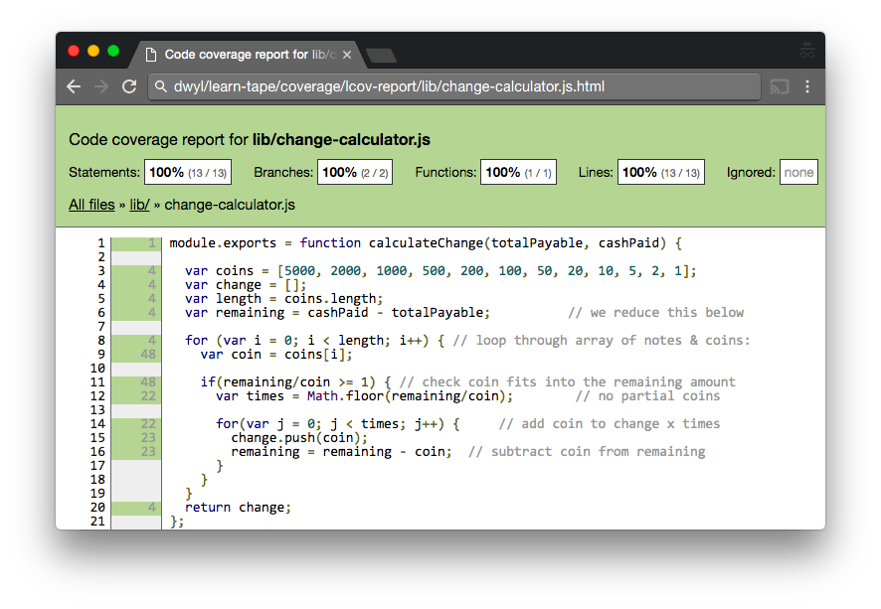Click the report heading lib/change-calculator.js

(341, 140)
